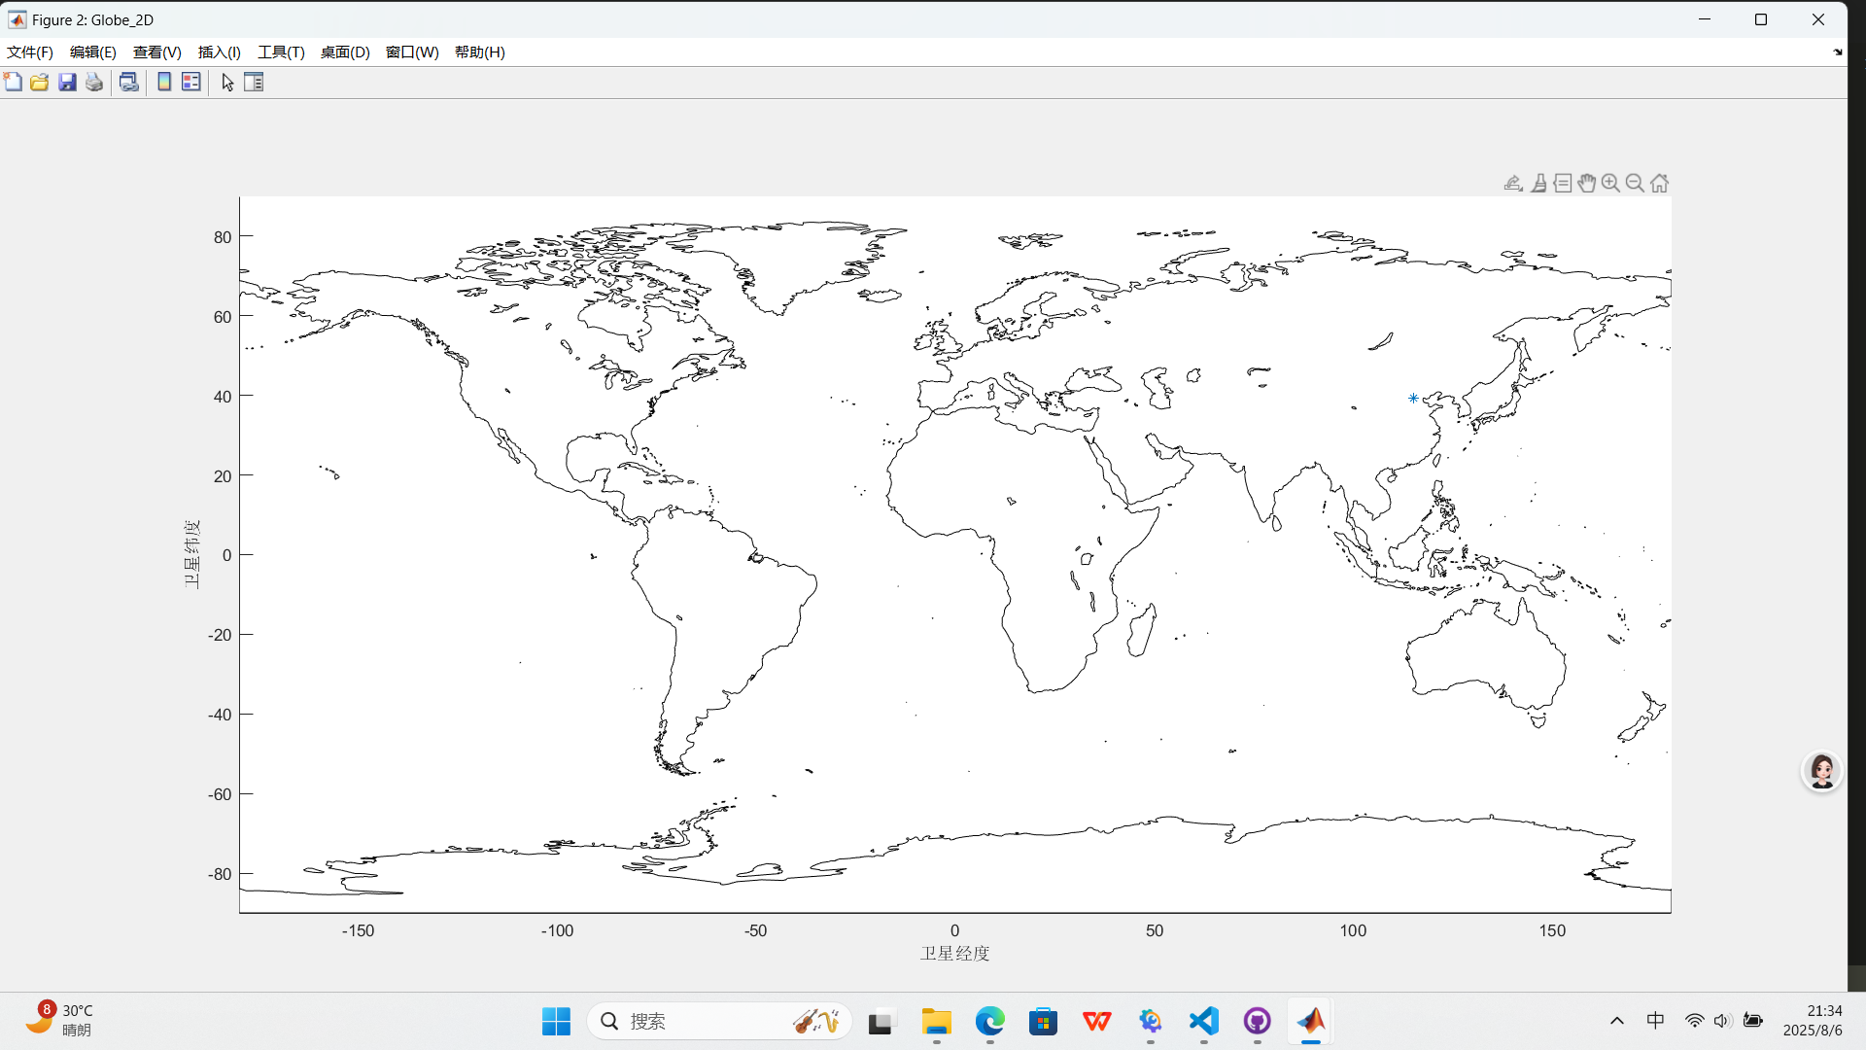Activate the Pan hand tool
1866x1050 pixels.
click(x=1587, y=183)
